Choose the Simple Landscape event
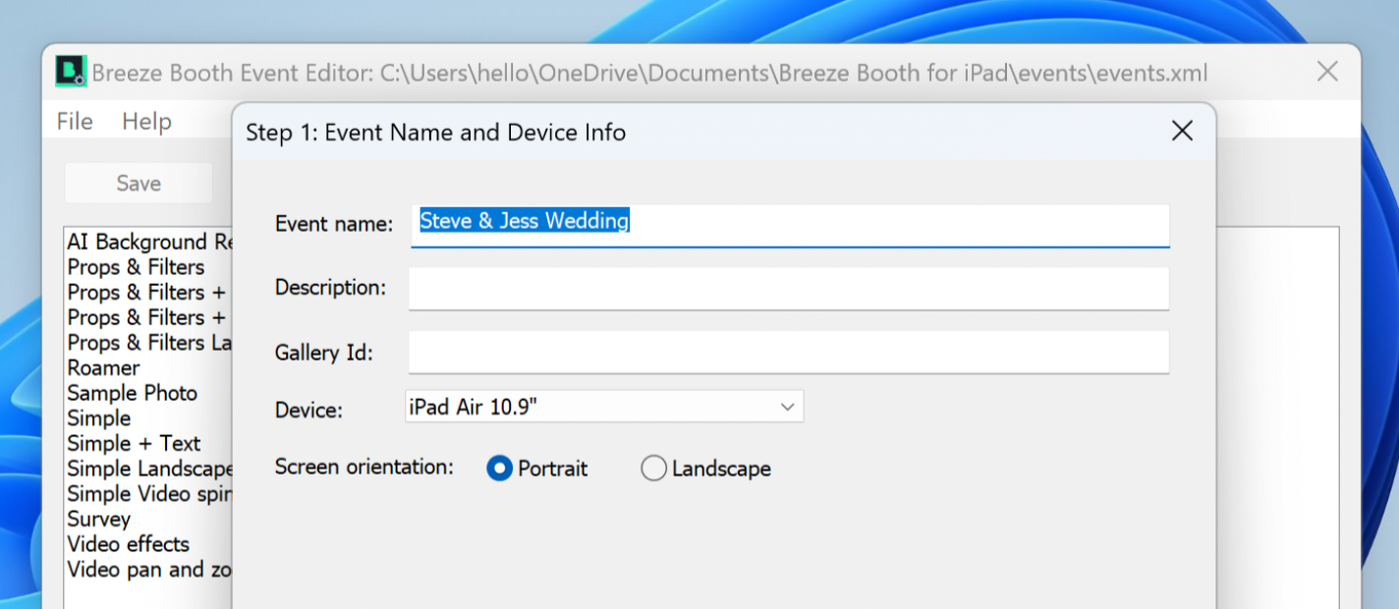The image size is (1399, 609). 149,469
